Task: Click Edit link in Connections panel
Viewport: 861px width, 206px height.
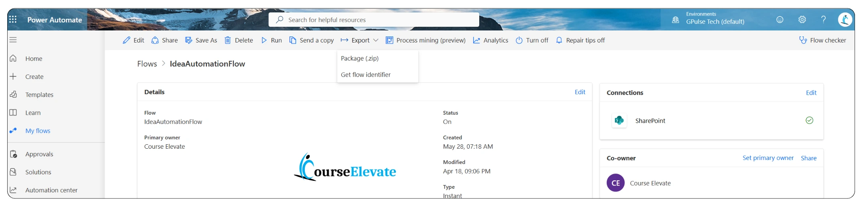Action: pos(811,93)
